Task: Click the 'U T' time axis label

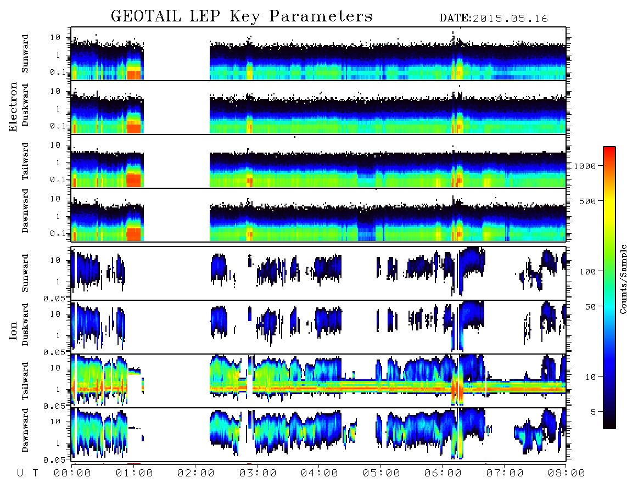Action: [27, 473]
